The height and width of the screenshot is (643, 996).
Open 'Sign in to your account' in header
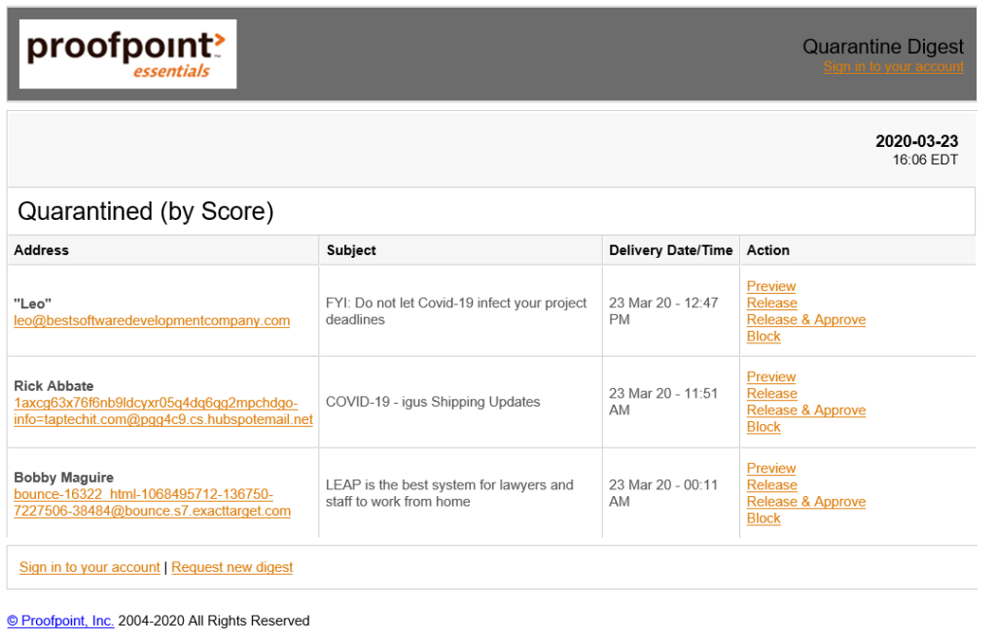pos(893,67)
